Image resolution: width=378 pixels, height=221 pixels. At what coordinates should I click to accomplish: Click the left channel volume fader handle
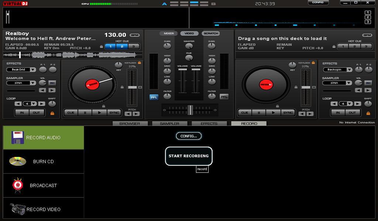[182, 70]
